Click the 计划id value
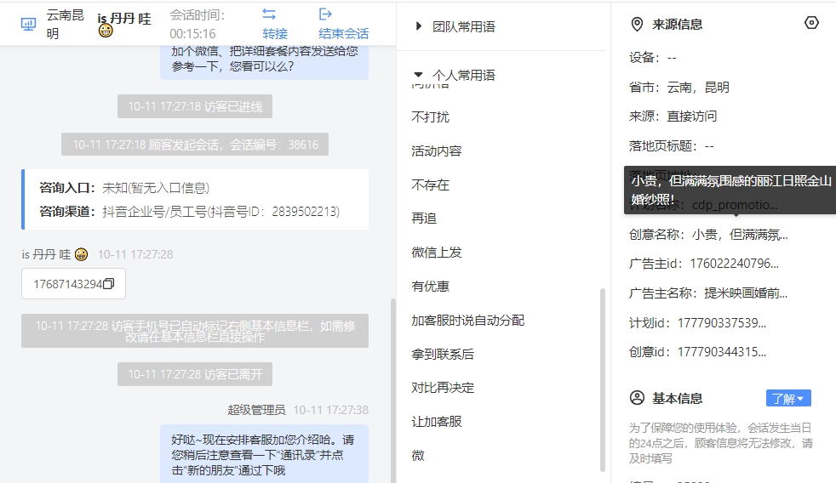This screenshot has width=836, height=483. (722, 323)
